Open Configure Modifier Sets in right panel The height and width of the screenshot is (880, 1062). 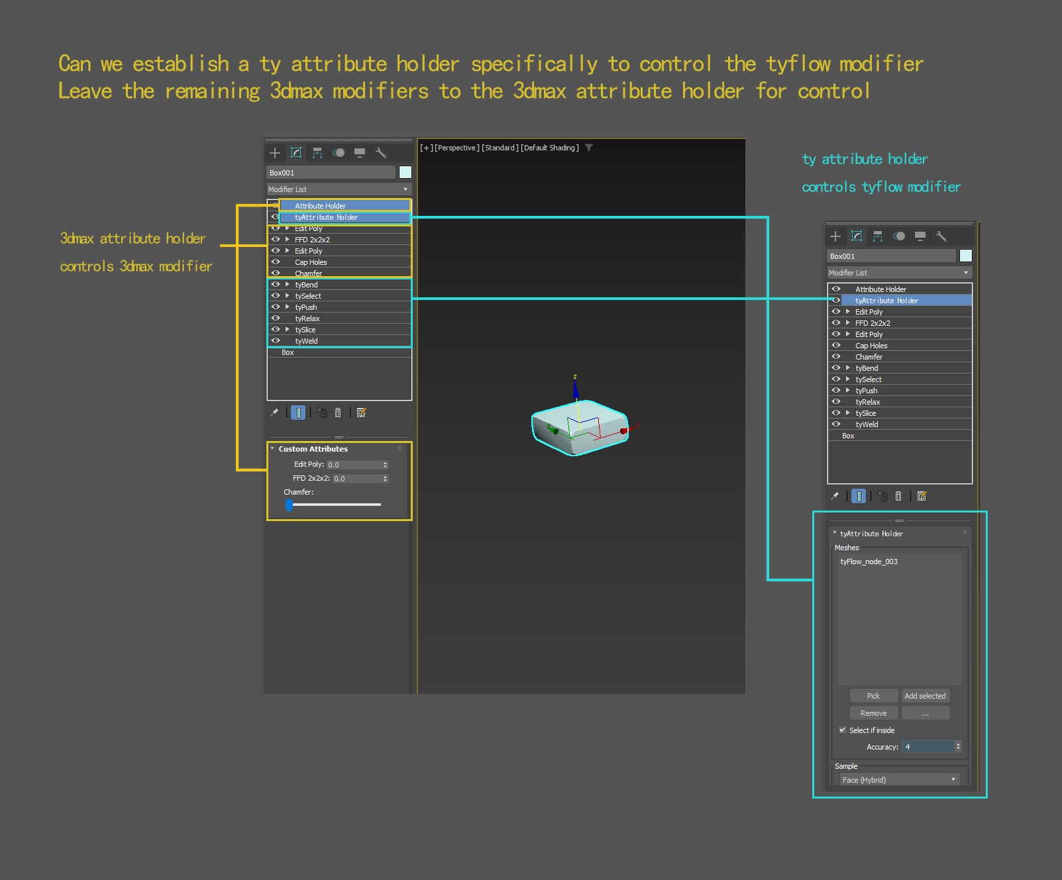[x=922, y=496]
